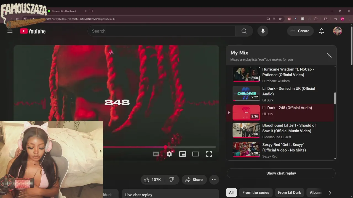Image resolution: width=353 pixels, height=198 pixels.
Task: Open the media controls music icon
Action: click(x=336, y=19)
